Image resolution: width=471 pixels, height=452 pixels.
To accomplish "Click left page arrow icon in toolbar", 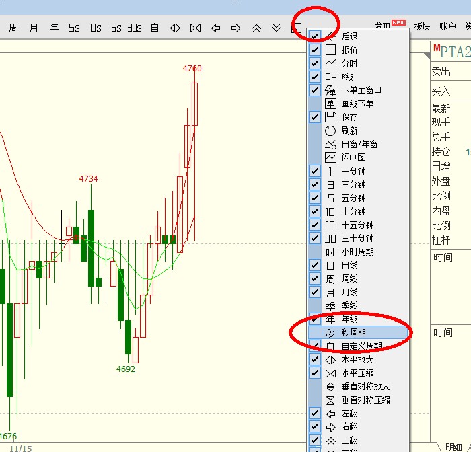I will click(216, 28).
